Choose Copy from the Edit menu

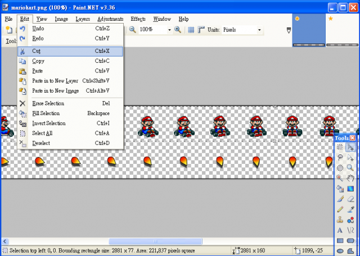click(x=70, y=61)
